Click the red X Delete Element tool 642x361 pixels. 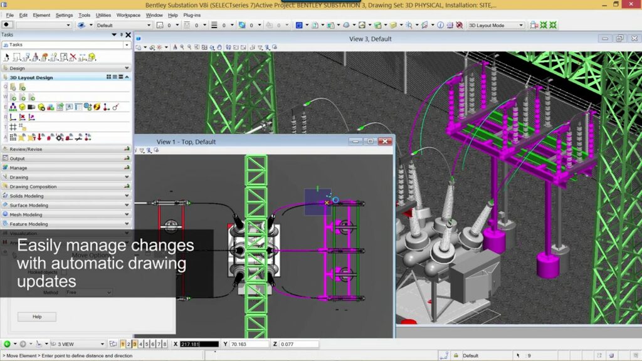[73, 57]
